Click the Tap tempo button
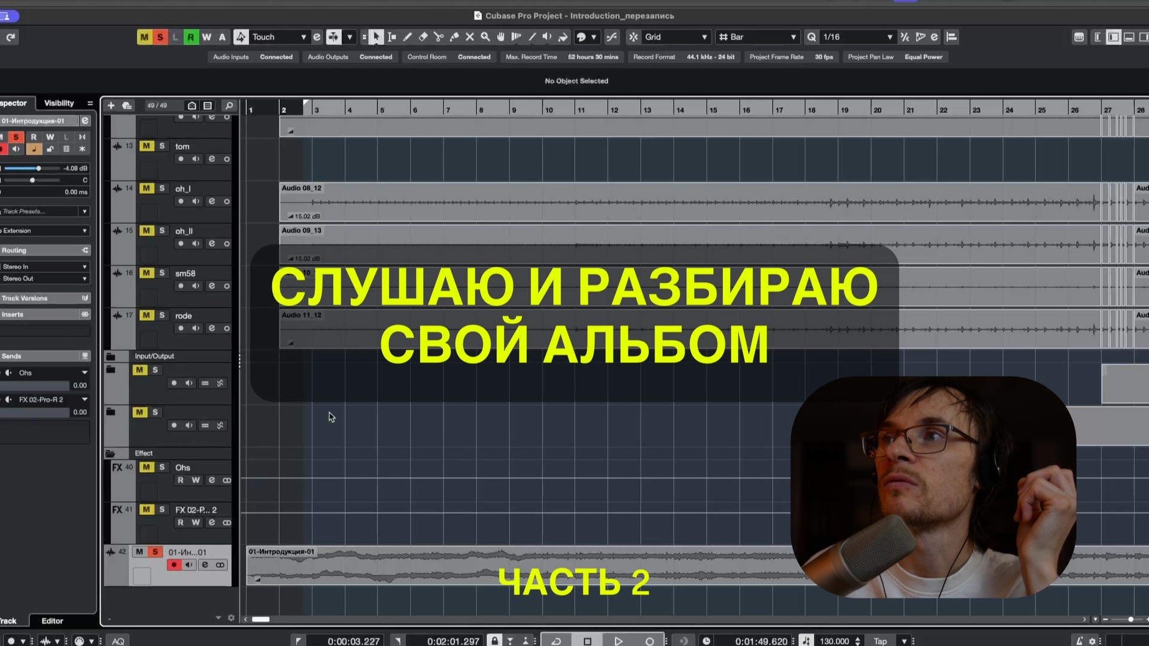Image resolution: width=1149 pixels, height=646 pixels. [880, 641]
